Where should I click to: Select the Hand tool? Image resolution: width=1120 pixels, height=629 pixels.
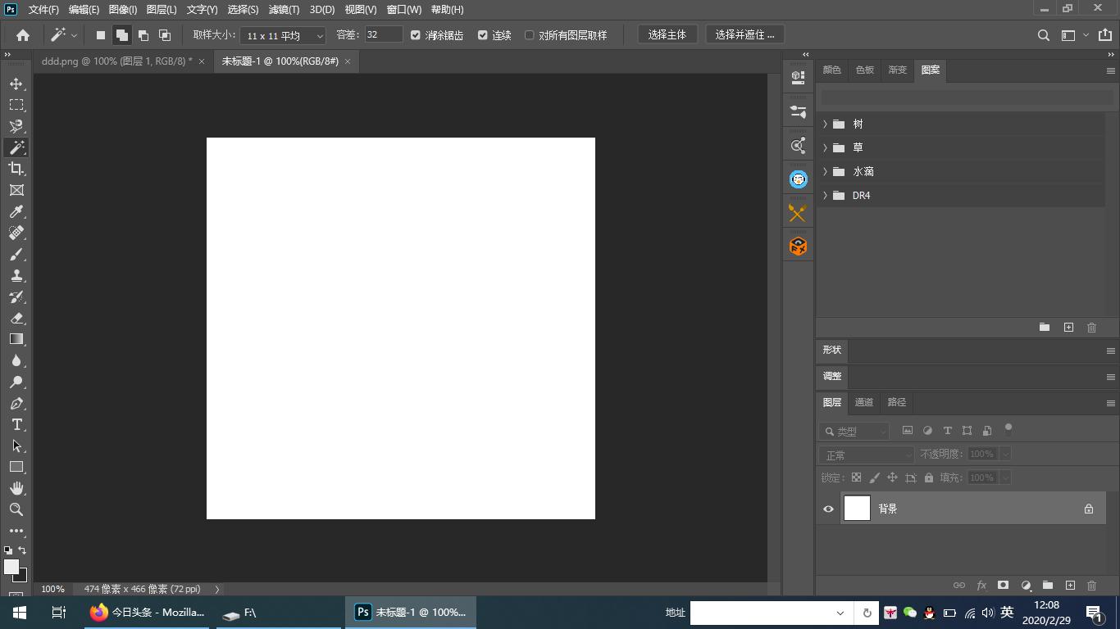pos(16,488)
